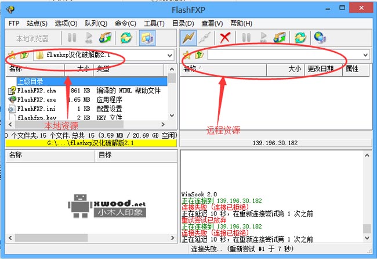Click the remote pane play queue icon

(x=263, y=38)
